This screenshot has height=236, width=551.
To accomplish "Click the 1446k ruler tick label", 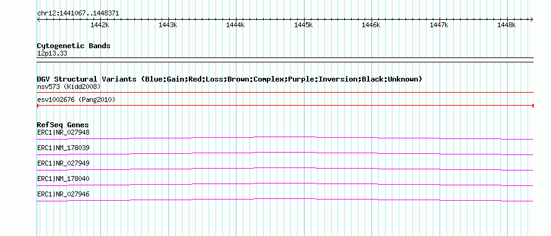I will coord(371,25).
